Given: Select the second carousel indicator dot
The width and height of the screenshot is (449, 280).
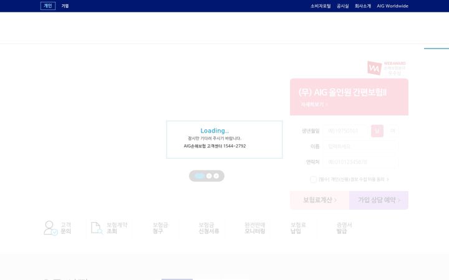Looking at the screenshot, I should [x=209, y=176].
